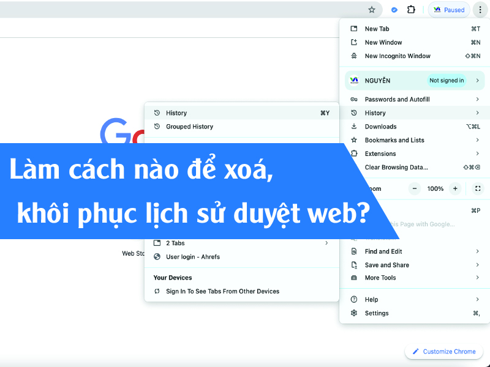Open the Paused profile chip
490x367 pixels.
[x=449, y=10]
